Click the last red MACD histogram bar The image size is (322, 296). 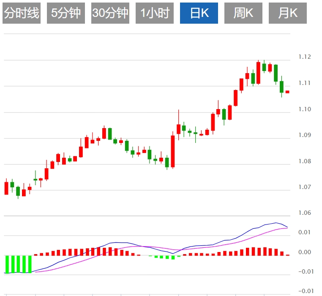point(287,255)
